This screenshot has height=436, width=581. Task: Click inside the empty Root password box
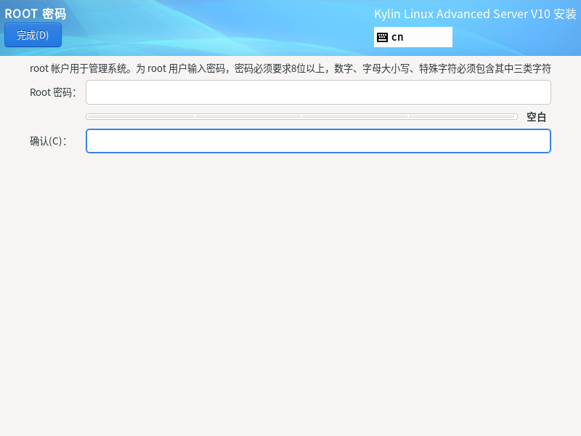(x=318, y=92)
